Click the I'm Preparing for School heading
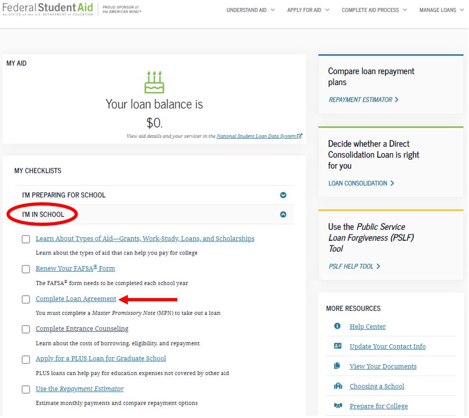The height and width of the screenshot is (418, 469). (64, 195)
